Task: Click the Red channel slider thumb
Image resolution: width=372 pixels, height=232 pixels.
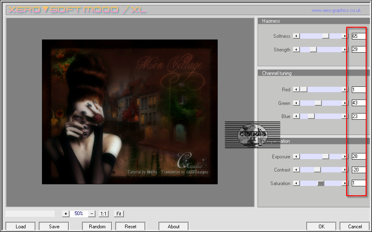Action: tap(304, 89)
